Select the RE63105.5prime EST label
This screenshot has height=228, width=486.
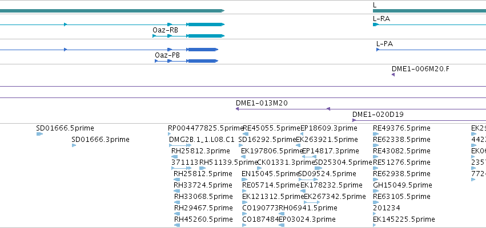(401, 197)
